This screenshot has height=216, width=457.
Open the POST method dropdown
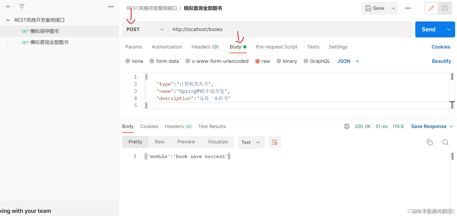(x=145, y=29)
